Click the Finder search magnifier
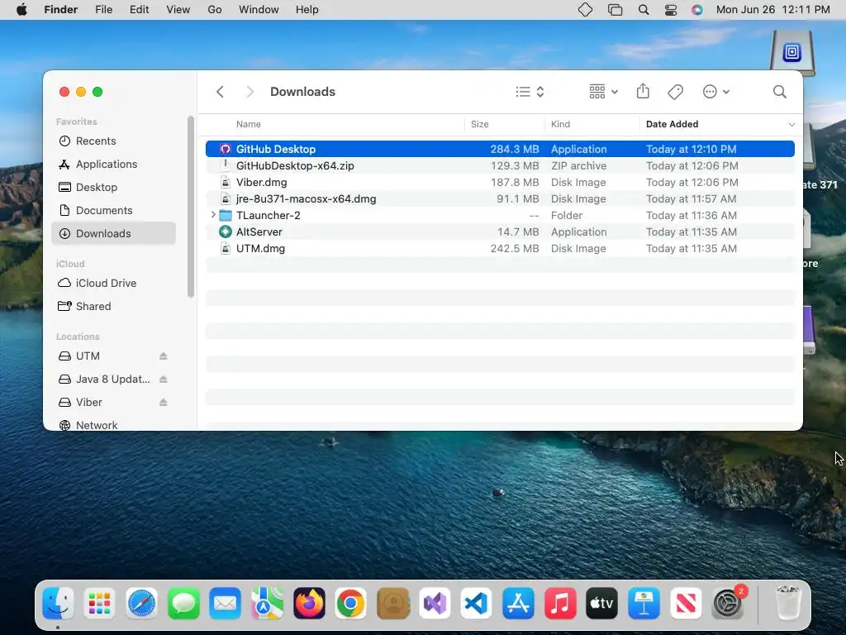Image resolution: width=846 pixels, height=635 pixels. (x=779, y=92)
